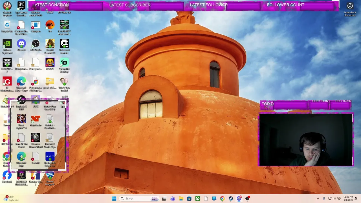Open Microsoft Teams on taskbar
Viewport: 361px width, 203px height.
(172, 198)
